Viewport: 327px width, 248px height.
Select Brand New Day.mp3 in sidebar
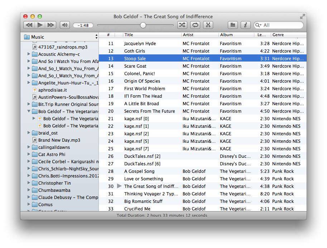[x=59, y=140]
